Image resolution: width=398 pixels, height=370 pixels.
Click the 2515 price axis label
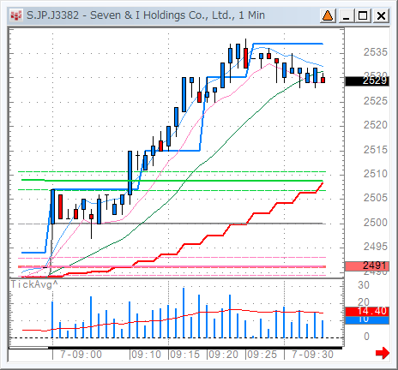[376, 150]
